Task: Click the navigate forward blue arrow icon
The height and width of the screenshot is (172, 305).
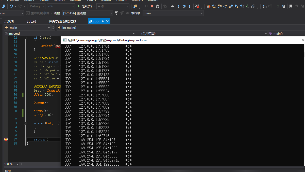Action: coord(236,6)
